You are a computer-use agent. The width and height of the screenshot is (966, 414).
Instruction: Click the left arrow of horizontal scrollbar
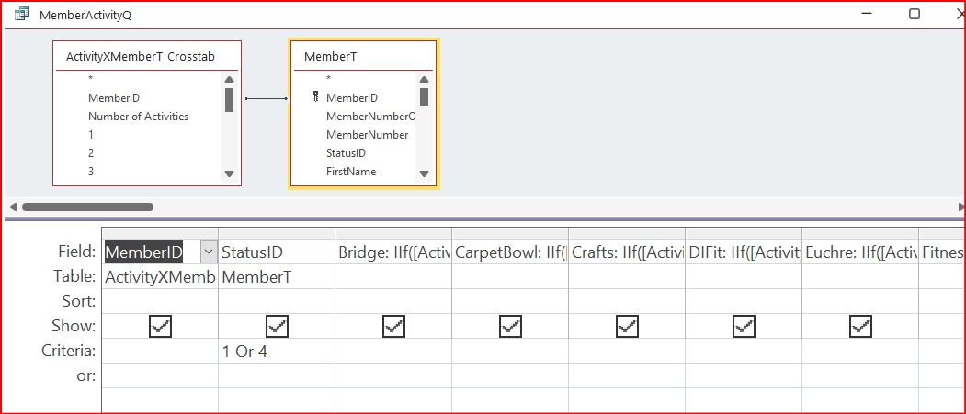(13, 207)
